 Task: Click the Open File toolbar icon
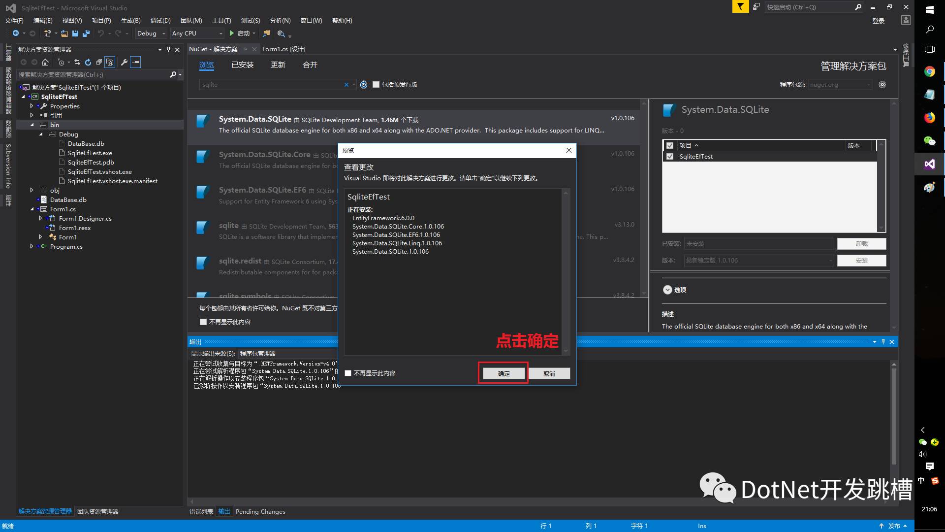coord(64,33)
